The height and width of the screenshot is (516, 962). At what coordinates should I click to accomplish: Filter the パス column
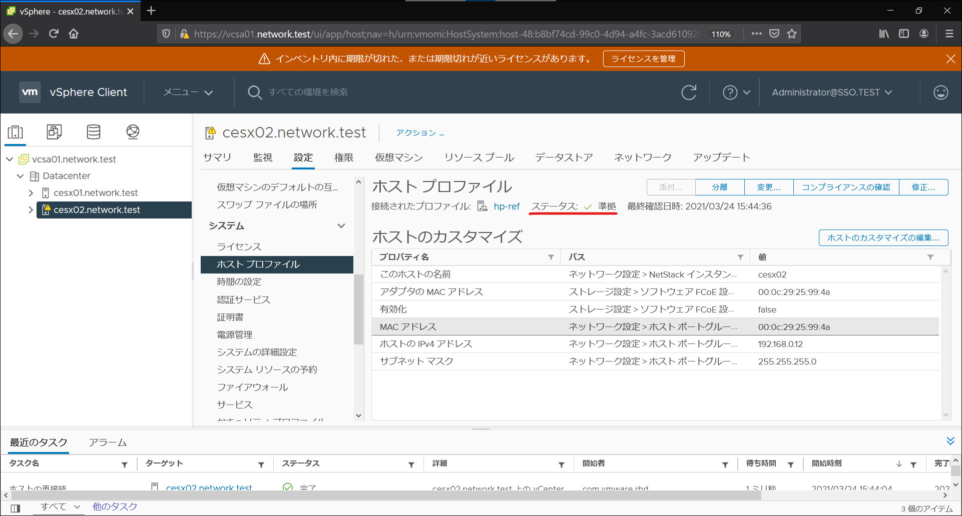(740, 257)
